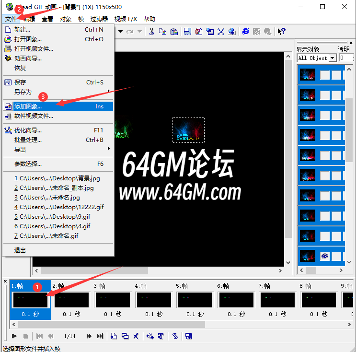Open the All Objects dropdown in object panel

333,58
